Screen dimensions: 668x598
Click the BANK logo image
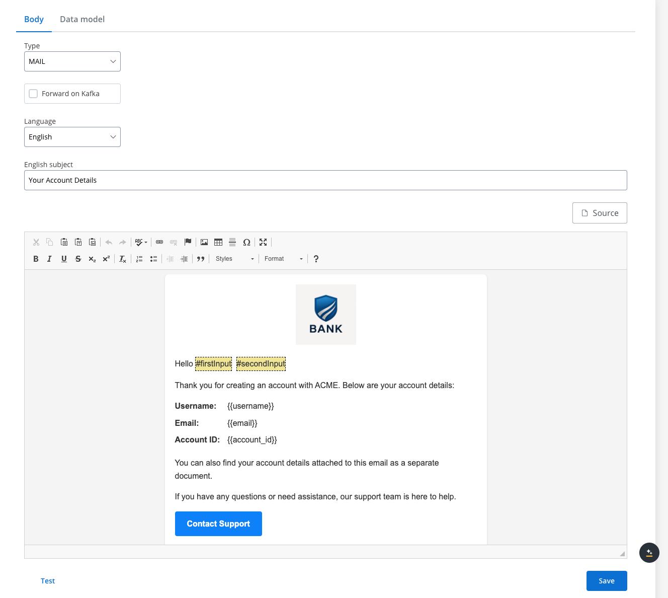pos(326,315)
